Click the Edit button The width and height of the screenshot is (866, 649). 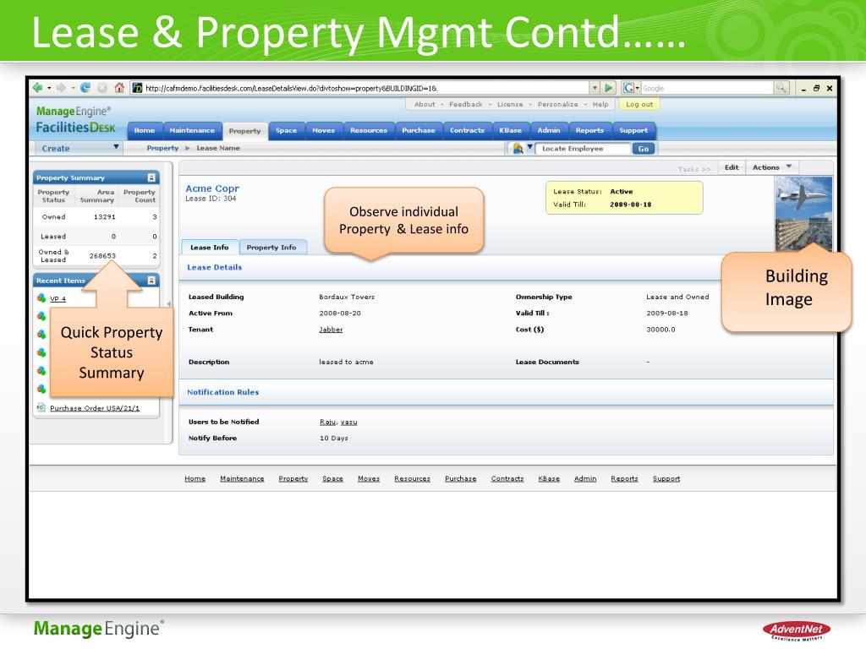(x=732, y=167)
